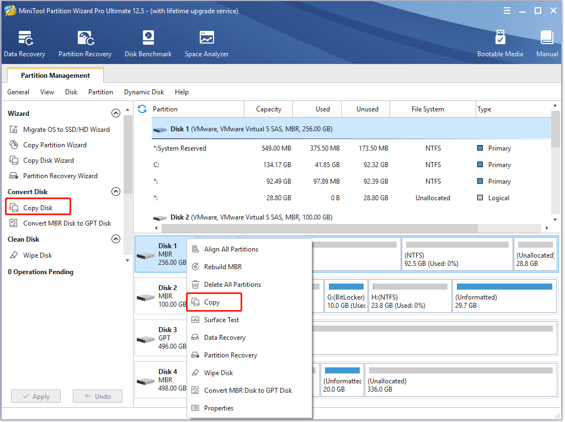Choose Data Recovery from context menu

point(249,337)
